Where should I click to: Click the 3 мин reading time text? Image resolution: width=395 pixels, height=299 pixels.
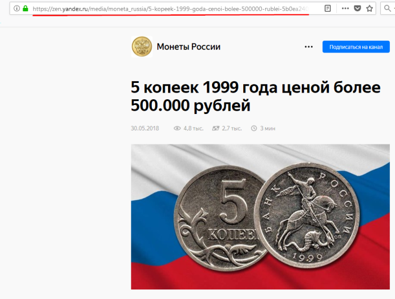click(267, 129)
